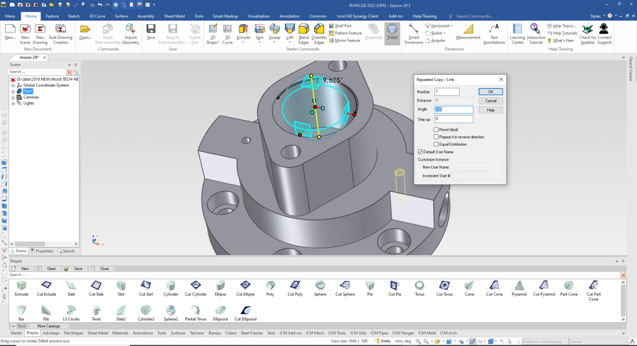Expand the Part1 tree node
Image resolution: width=637 pixels, height=346 pixels.
[12, 91]
